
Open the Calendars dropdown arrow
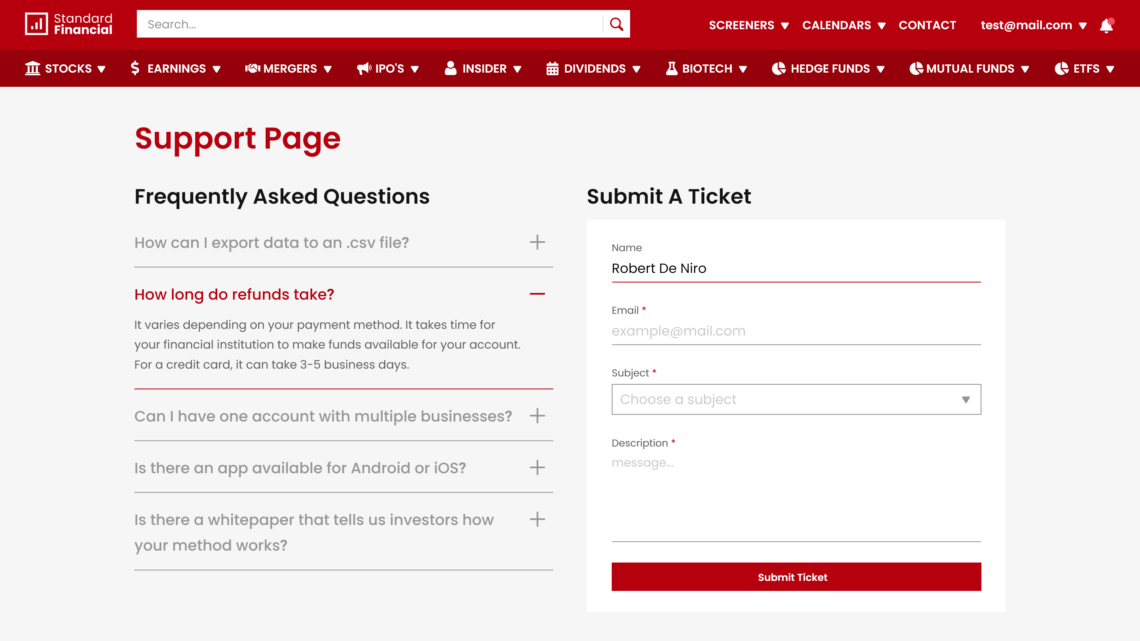click(882, 26)
